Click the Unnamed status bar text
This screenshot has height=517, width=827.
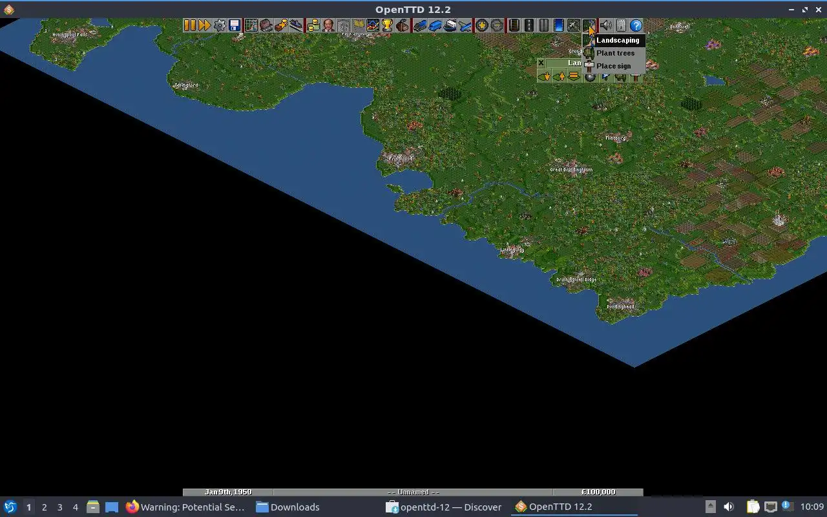pos(413,492)
